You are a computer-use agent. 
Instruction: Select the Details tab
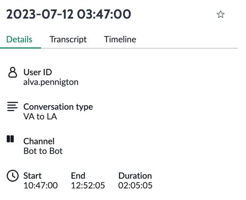(x=19, y=39)
